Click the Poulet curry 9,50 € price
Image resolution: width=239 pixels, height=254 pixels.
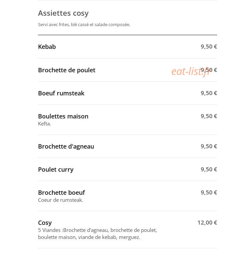pyautogui.click(x=209, y=169)
